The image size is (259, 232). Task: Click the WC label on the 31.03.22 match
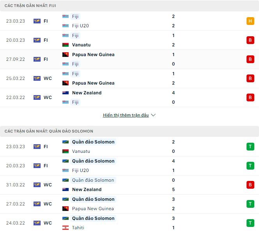coord(48,185)
